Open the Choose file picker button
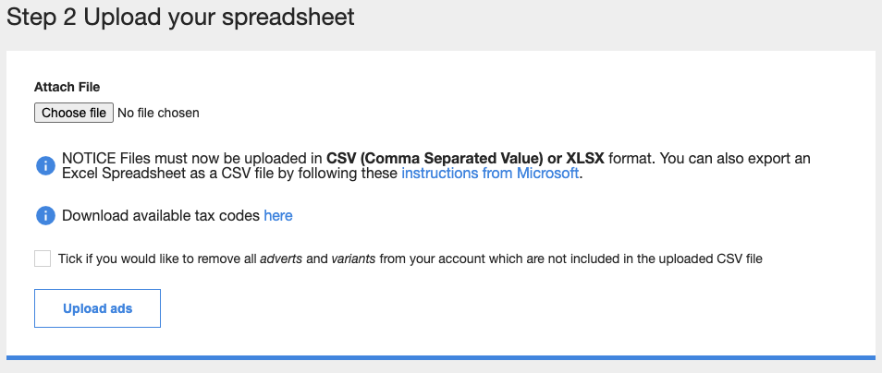 coord(74,113)
